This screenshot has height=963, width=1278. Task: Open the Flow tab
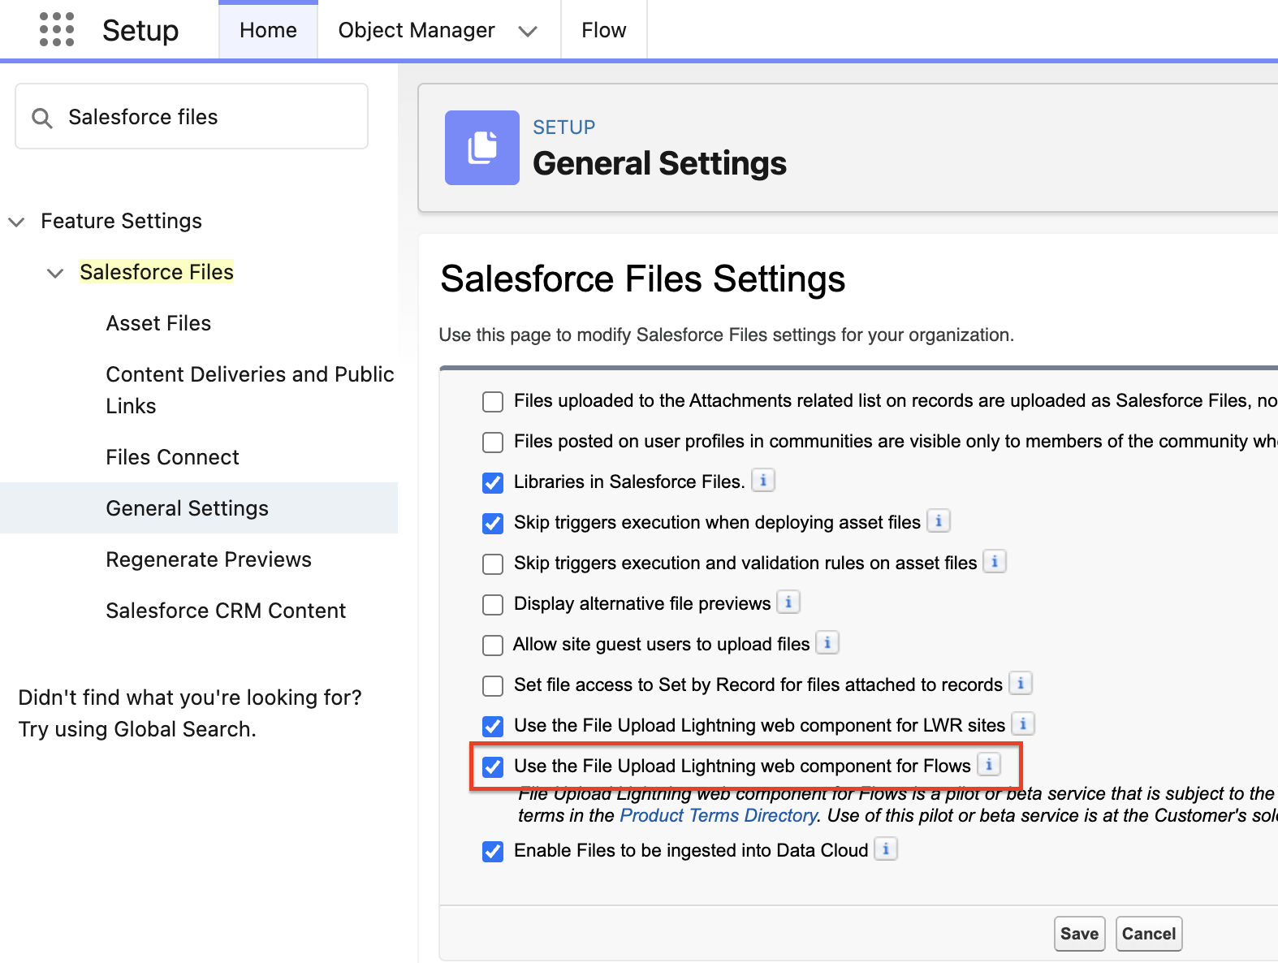[x=604, y=30]
